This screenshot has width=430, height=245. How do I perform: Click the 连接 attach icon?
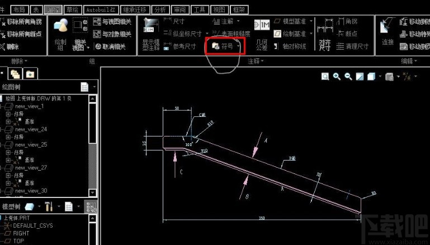click(x=388, y=26)
